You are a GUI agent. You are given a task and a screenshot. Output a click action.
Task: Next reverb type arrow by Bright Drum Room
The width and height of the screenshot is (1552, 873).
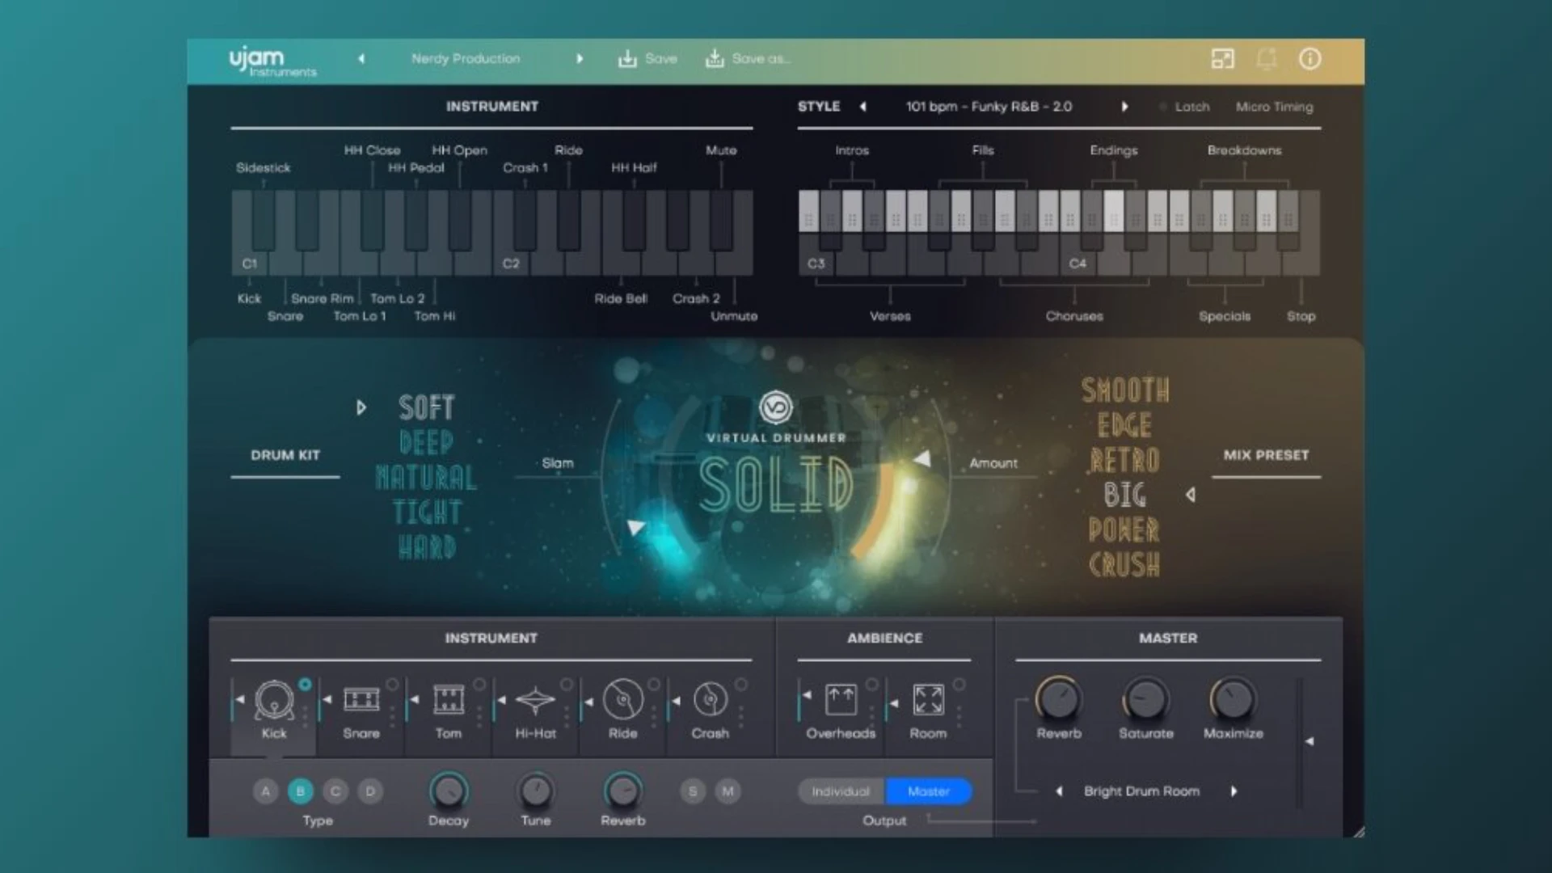point(1234,791)
